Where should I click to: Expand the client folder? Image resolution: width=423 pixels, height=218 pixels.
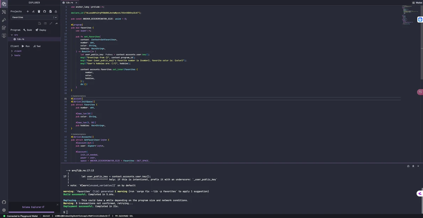click(12, 51)
